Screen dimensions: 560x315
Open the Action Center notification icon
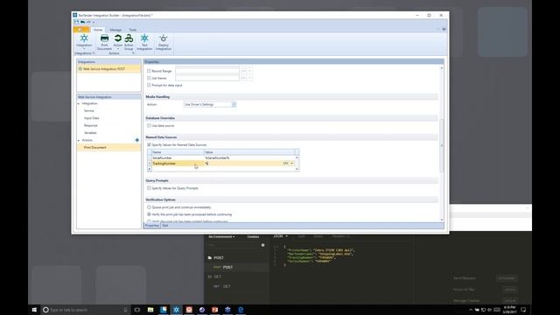(x=523, y=310)
